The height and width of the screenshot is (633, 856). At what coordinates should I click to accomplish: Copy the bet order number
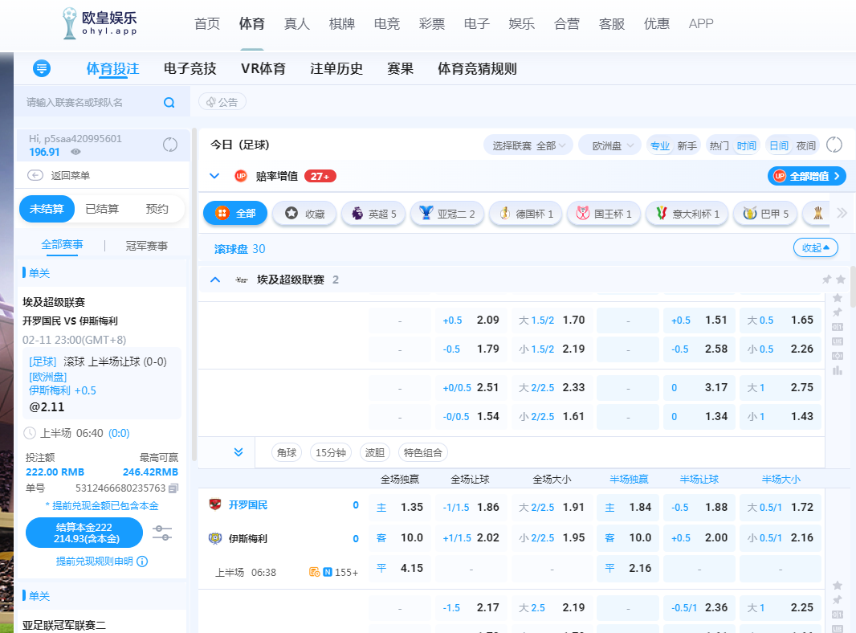click(x=173, y=488)
